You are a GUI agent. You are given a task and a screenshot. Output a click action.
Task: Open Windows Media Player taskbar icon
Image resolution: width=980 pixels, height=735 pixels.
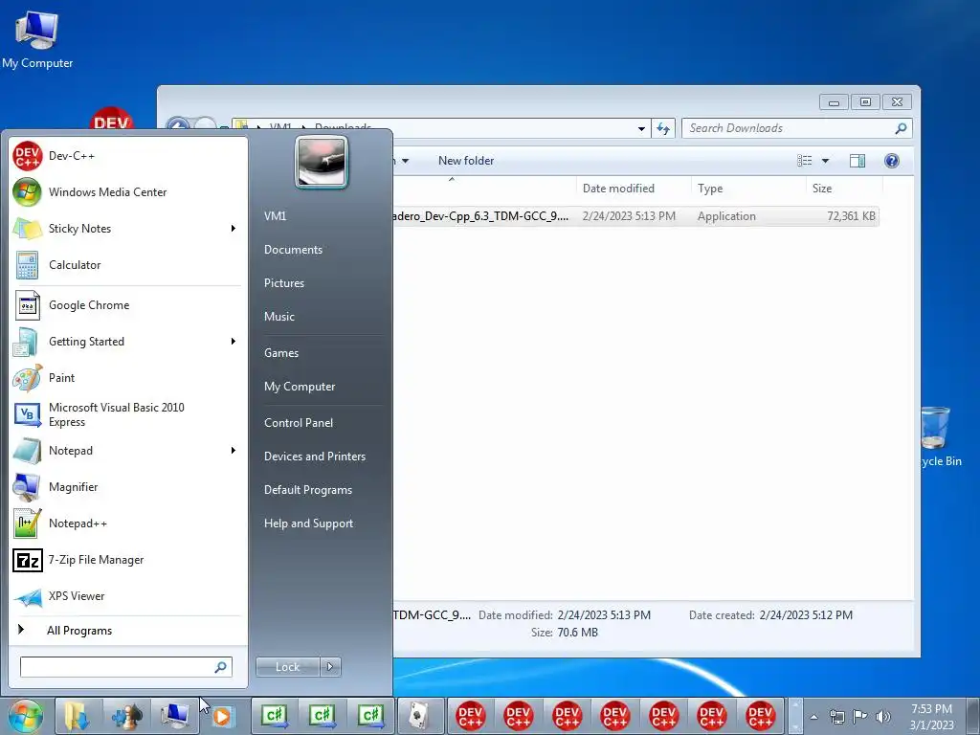pos(223,716)
